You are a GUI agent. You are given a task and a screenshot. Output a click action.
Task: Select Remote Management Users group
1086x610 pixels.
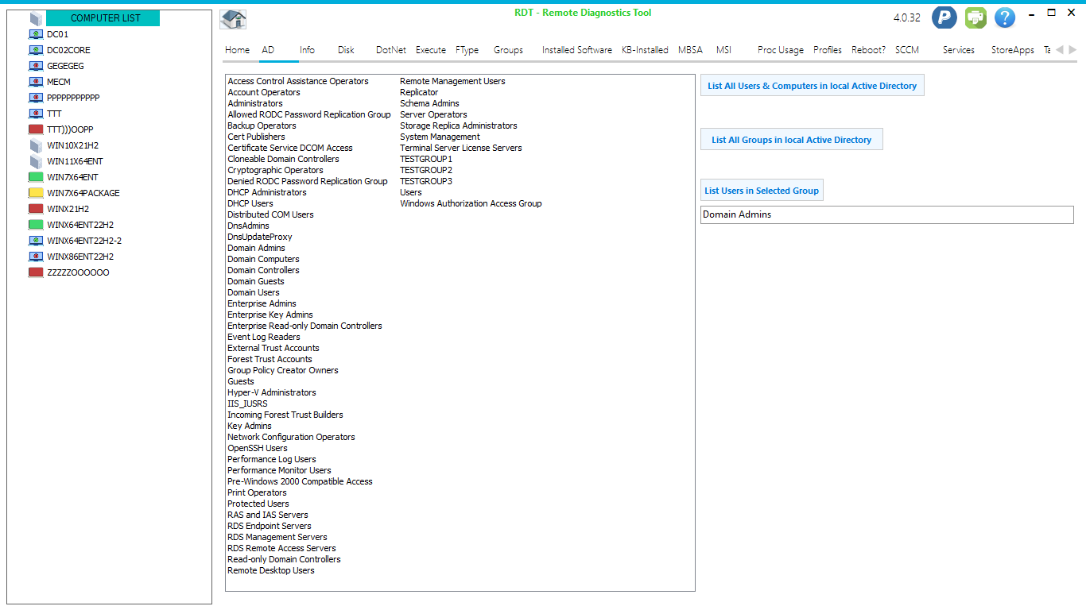coord(452,81)
